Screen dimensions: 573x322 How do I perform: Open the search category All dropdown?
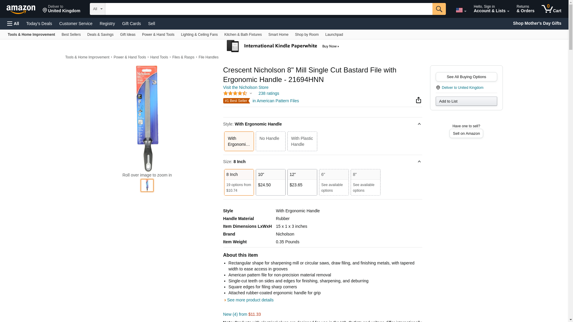[97, 9]
